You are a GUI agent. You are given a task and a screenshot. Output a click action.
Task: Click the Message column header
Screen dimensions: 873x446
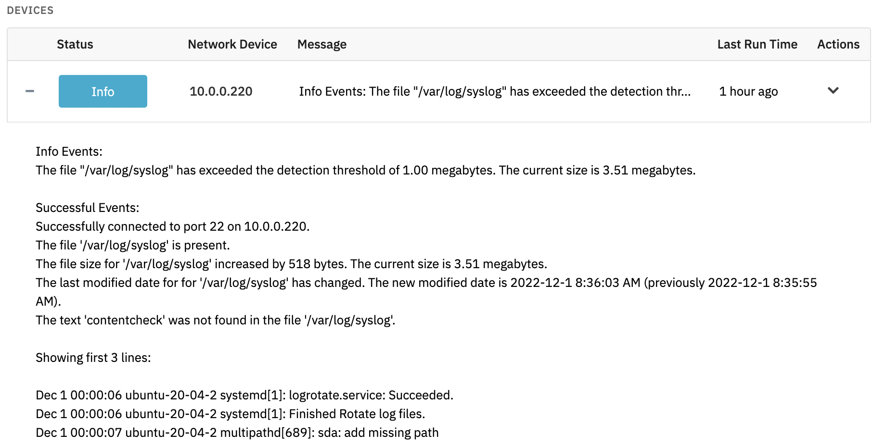click(x=322, y=44)
